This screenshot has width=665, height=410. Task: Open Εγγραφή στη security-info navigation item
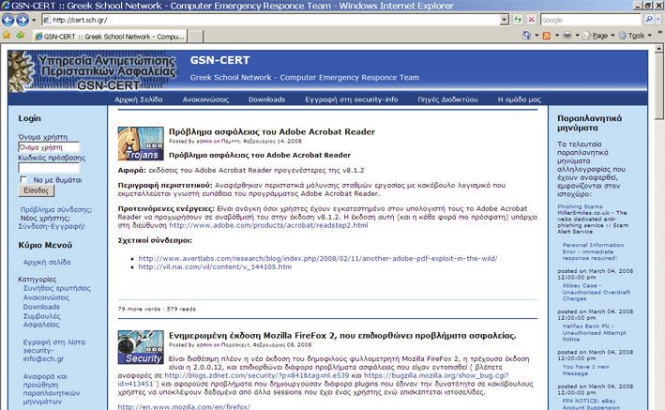pos(352,99)
